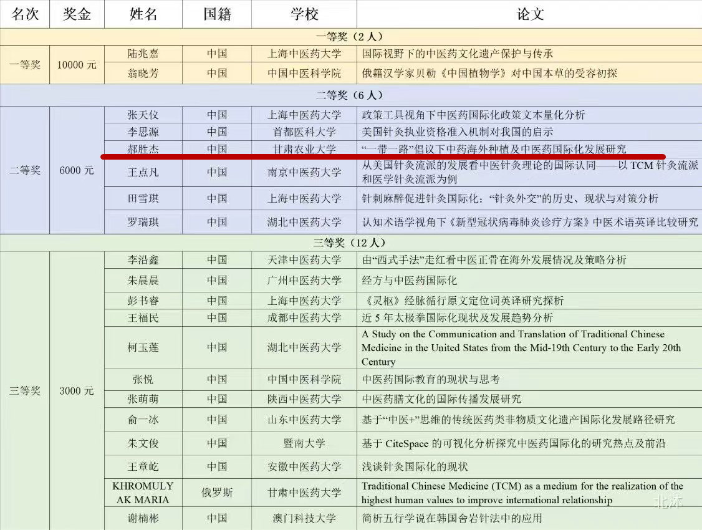Select the name 田雪琪

(x=143, y=198)
